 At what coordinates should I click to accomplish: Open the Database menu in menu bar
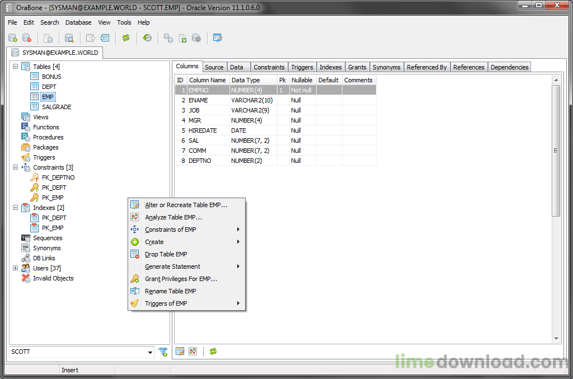78,22
